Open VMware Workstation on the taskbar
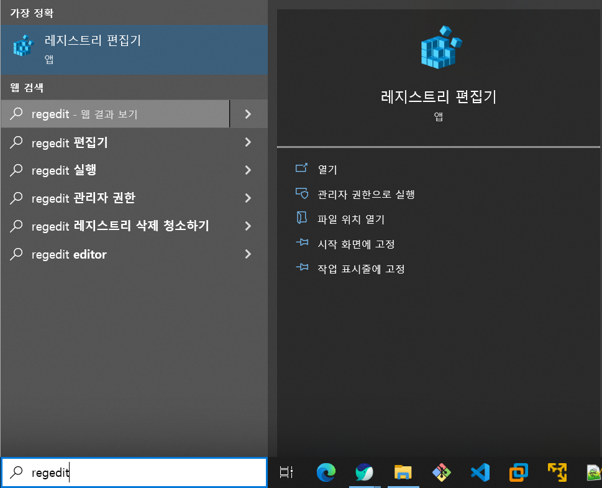The image size is (602, 488). click(x=519, y=472)
